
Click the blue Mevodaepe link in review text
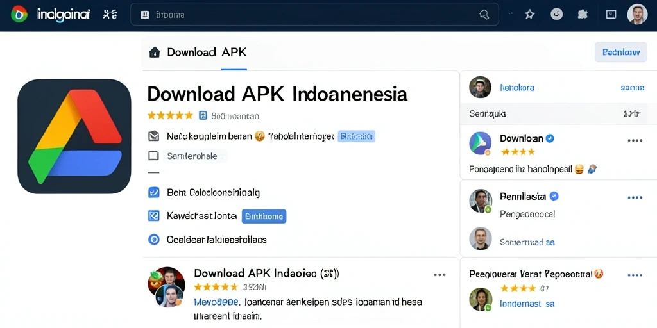(x=217, y=302)
